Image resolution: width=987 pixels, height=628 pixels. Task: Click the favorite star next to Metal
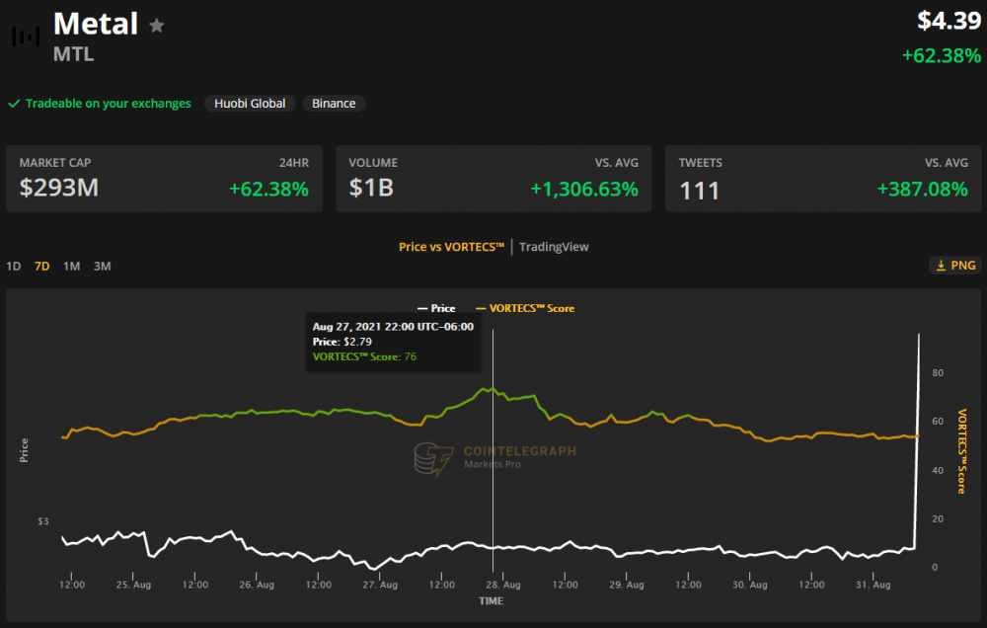157,26
